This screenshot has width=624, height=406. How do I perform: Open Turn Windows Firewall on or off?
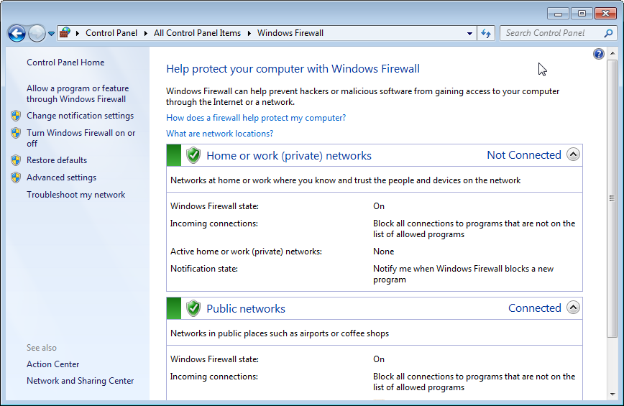pyautogui.click(x=81, y=138)
